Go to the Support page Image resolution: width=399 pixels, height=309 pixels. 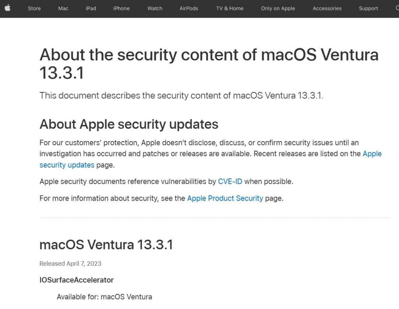368,9
